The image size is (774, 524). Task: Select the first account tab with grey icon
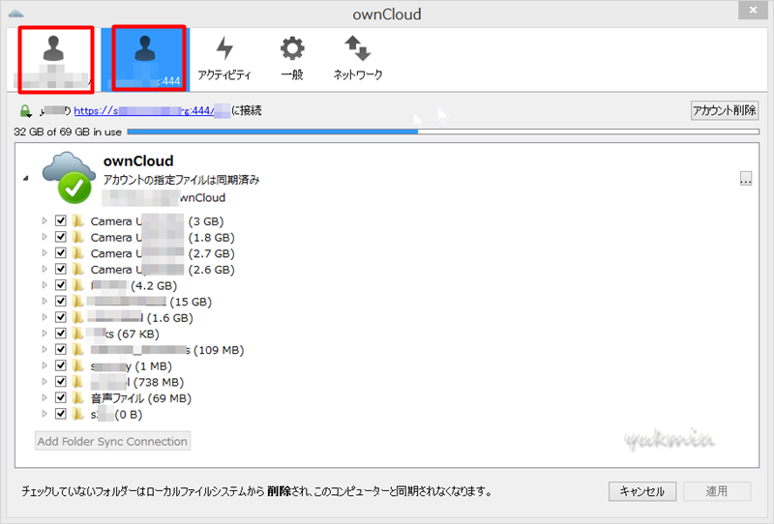(x=56, y=60)
